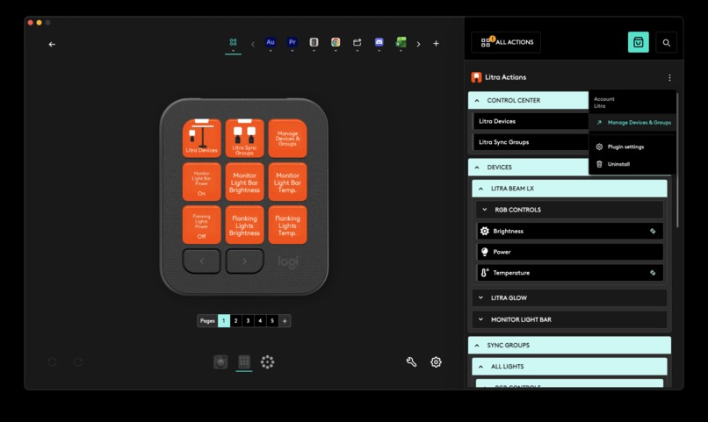Select the dial device view icon
708x422 pixels.
[220, 361]
